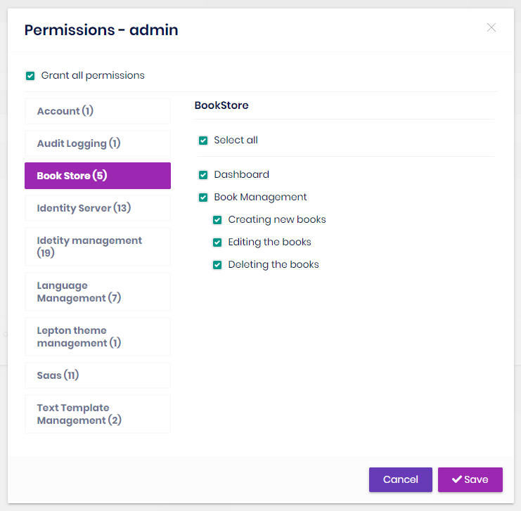Uncheck the Select all checkbox

point(203,141)
